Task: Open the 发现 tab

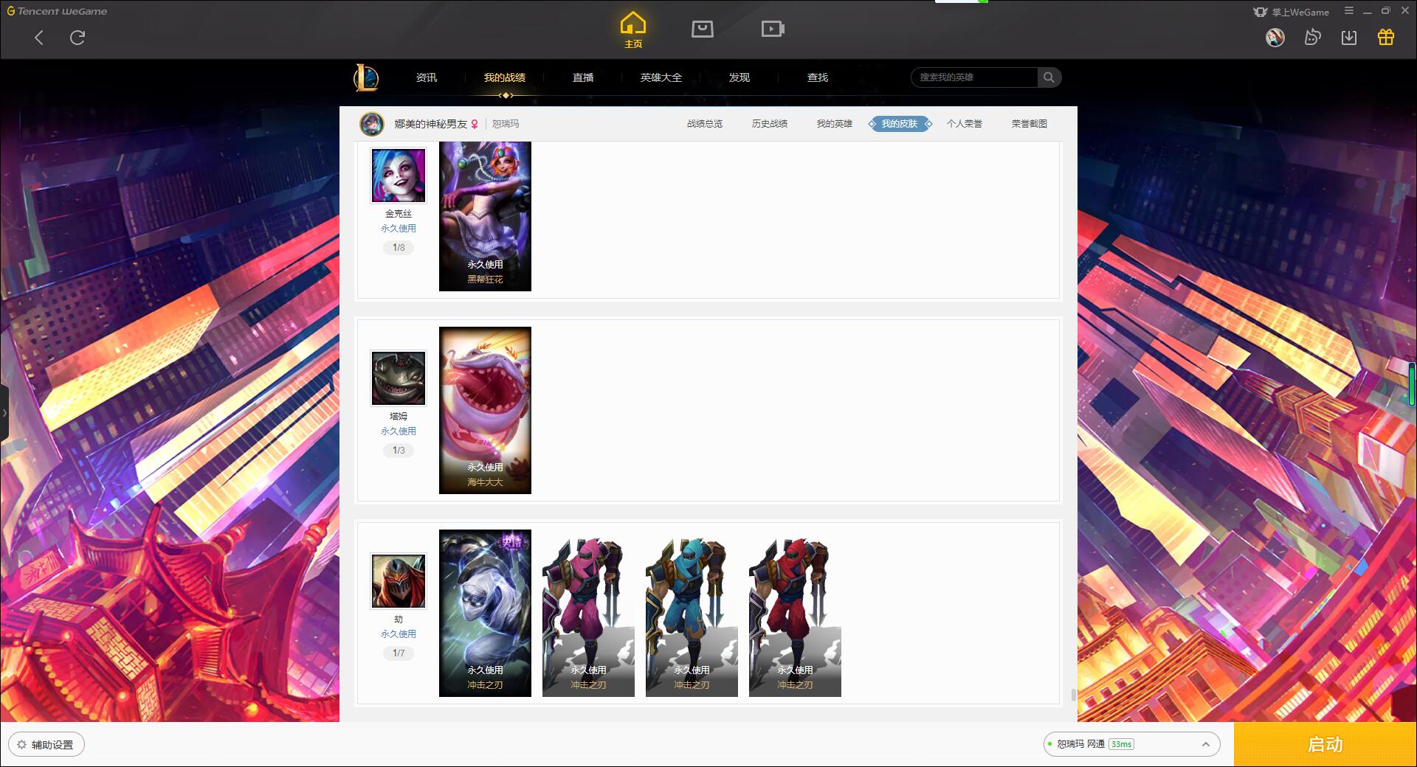Action: (x=739, y=77)
